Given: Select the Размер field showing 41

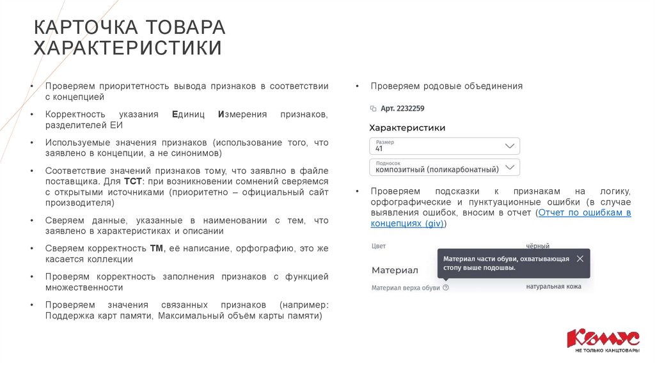Looking at the screenshot, I should point(445,146).
